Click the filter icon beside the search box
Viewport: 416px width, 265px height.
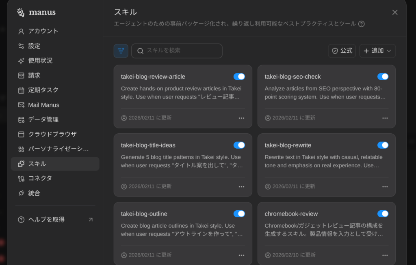coord(121,51)
